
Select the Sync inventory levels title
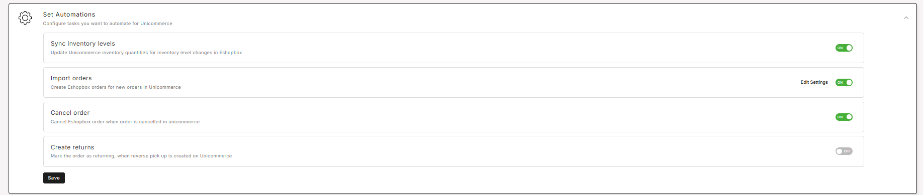[x=83, y=44]
